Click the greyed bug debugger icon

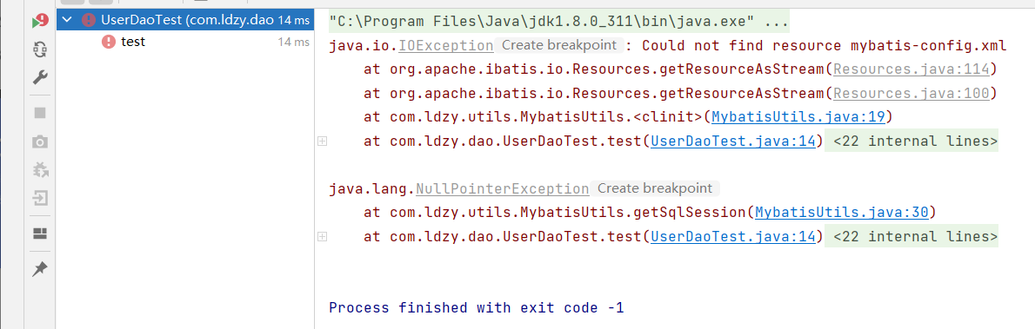click(40, 169)
